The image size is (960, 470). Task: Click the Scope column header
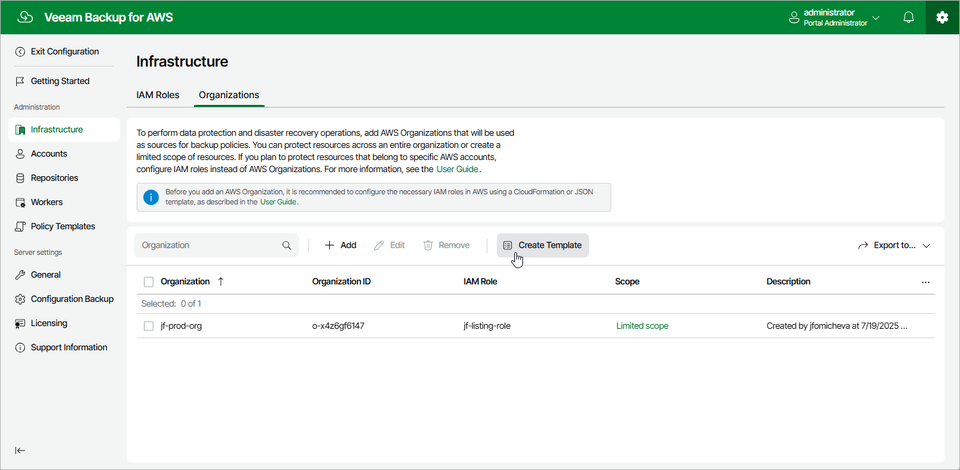pos(627,282)
